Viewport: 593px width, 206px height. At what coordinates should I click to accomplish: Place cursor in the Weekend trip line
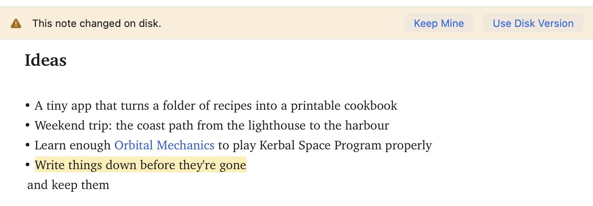pos(212,126)
